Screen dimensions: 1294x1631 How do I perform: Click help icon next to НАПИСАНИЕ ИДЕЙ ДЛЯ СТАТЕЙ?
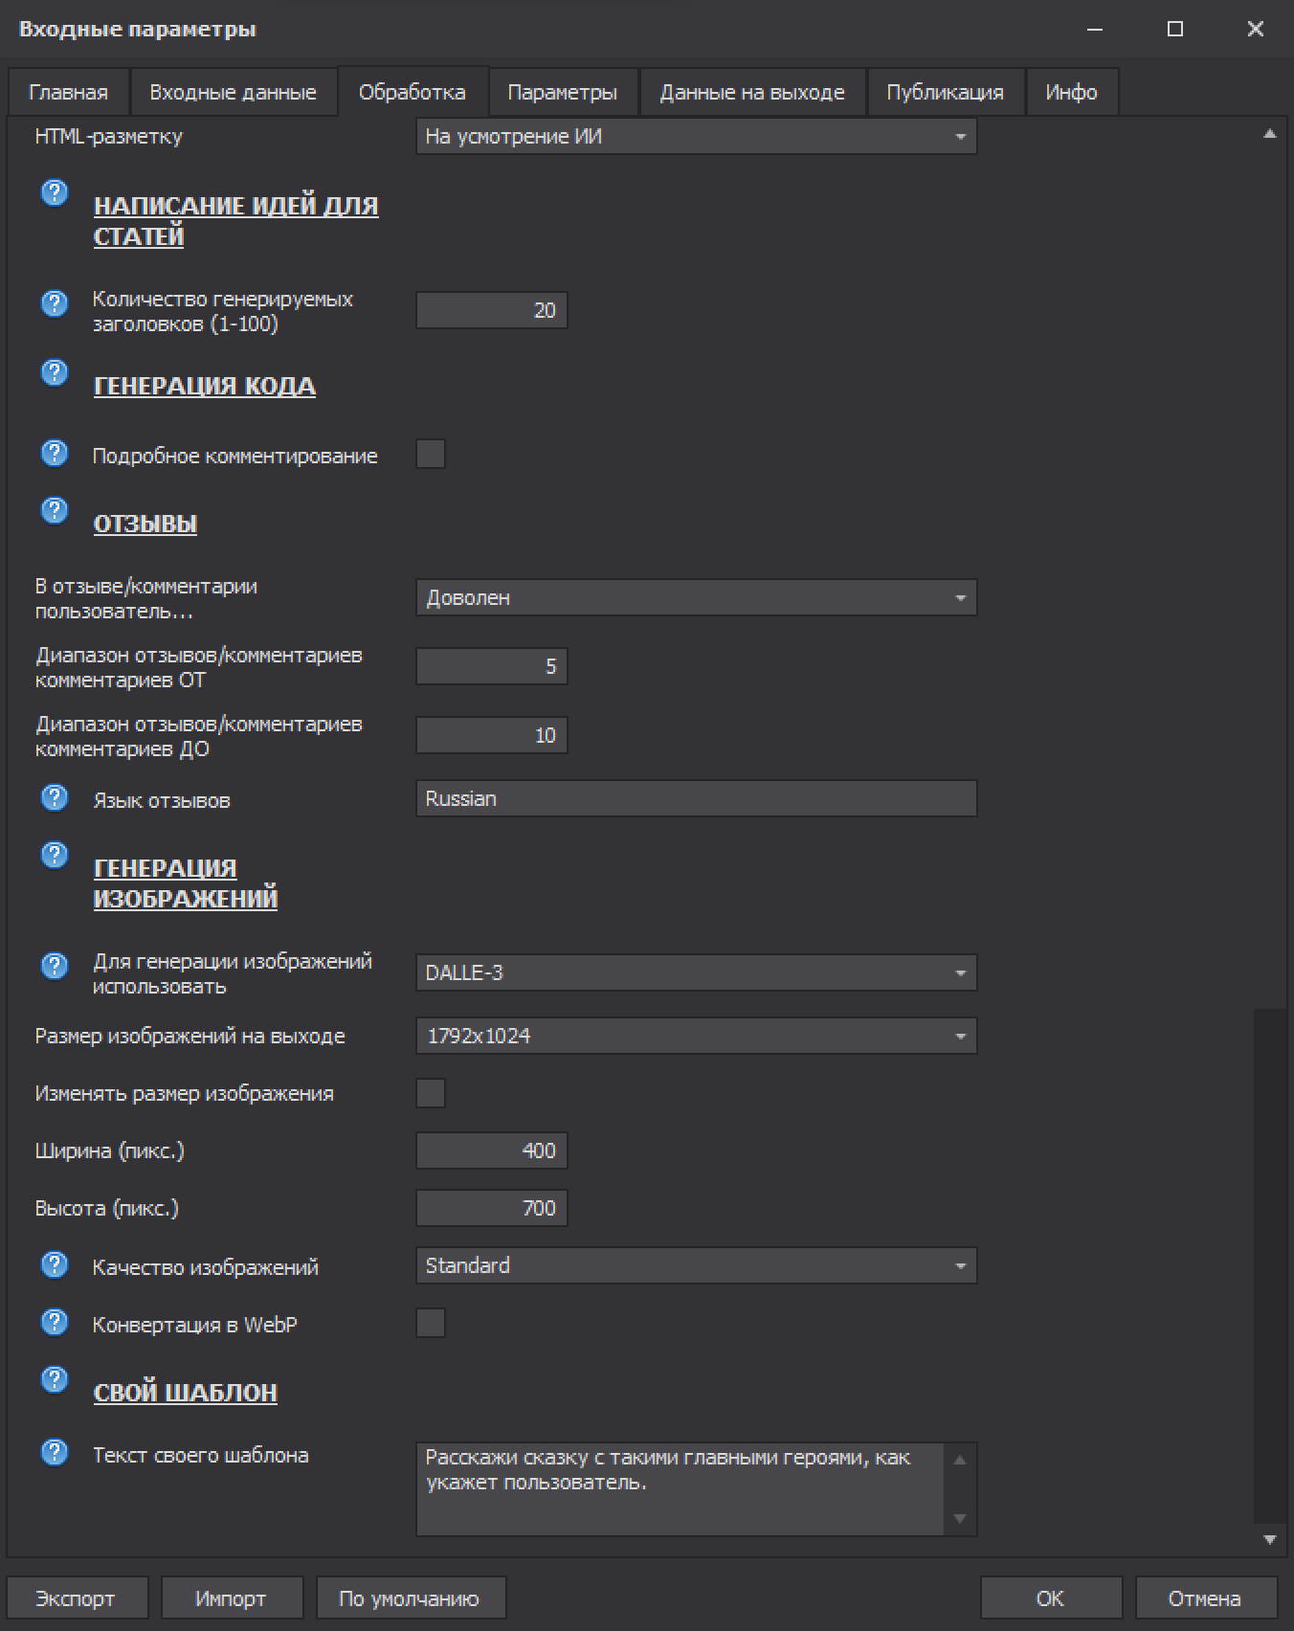(55, 192)
